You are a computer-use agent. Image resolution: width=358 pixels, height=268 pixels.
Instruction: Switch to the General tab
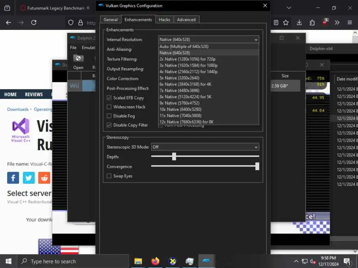click(110, 20)
